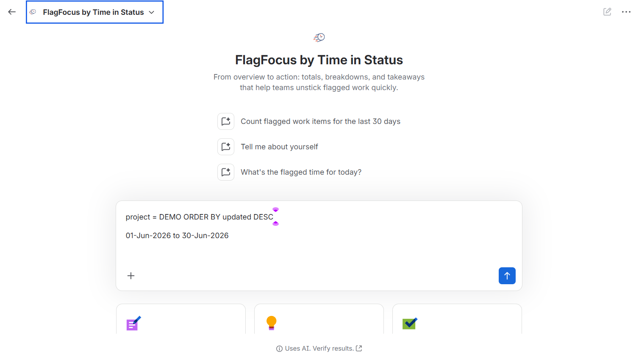This screenshot has width=636, height=354.
Task: Open the more options ellipsis menu
Action: pos(626,12)
